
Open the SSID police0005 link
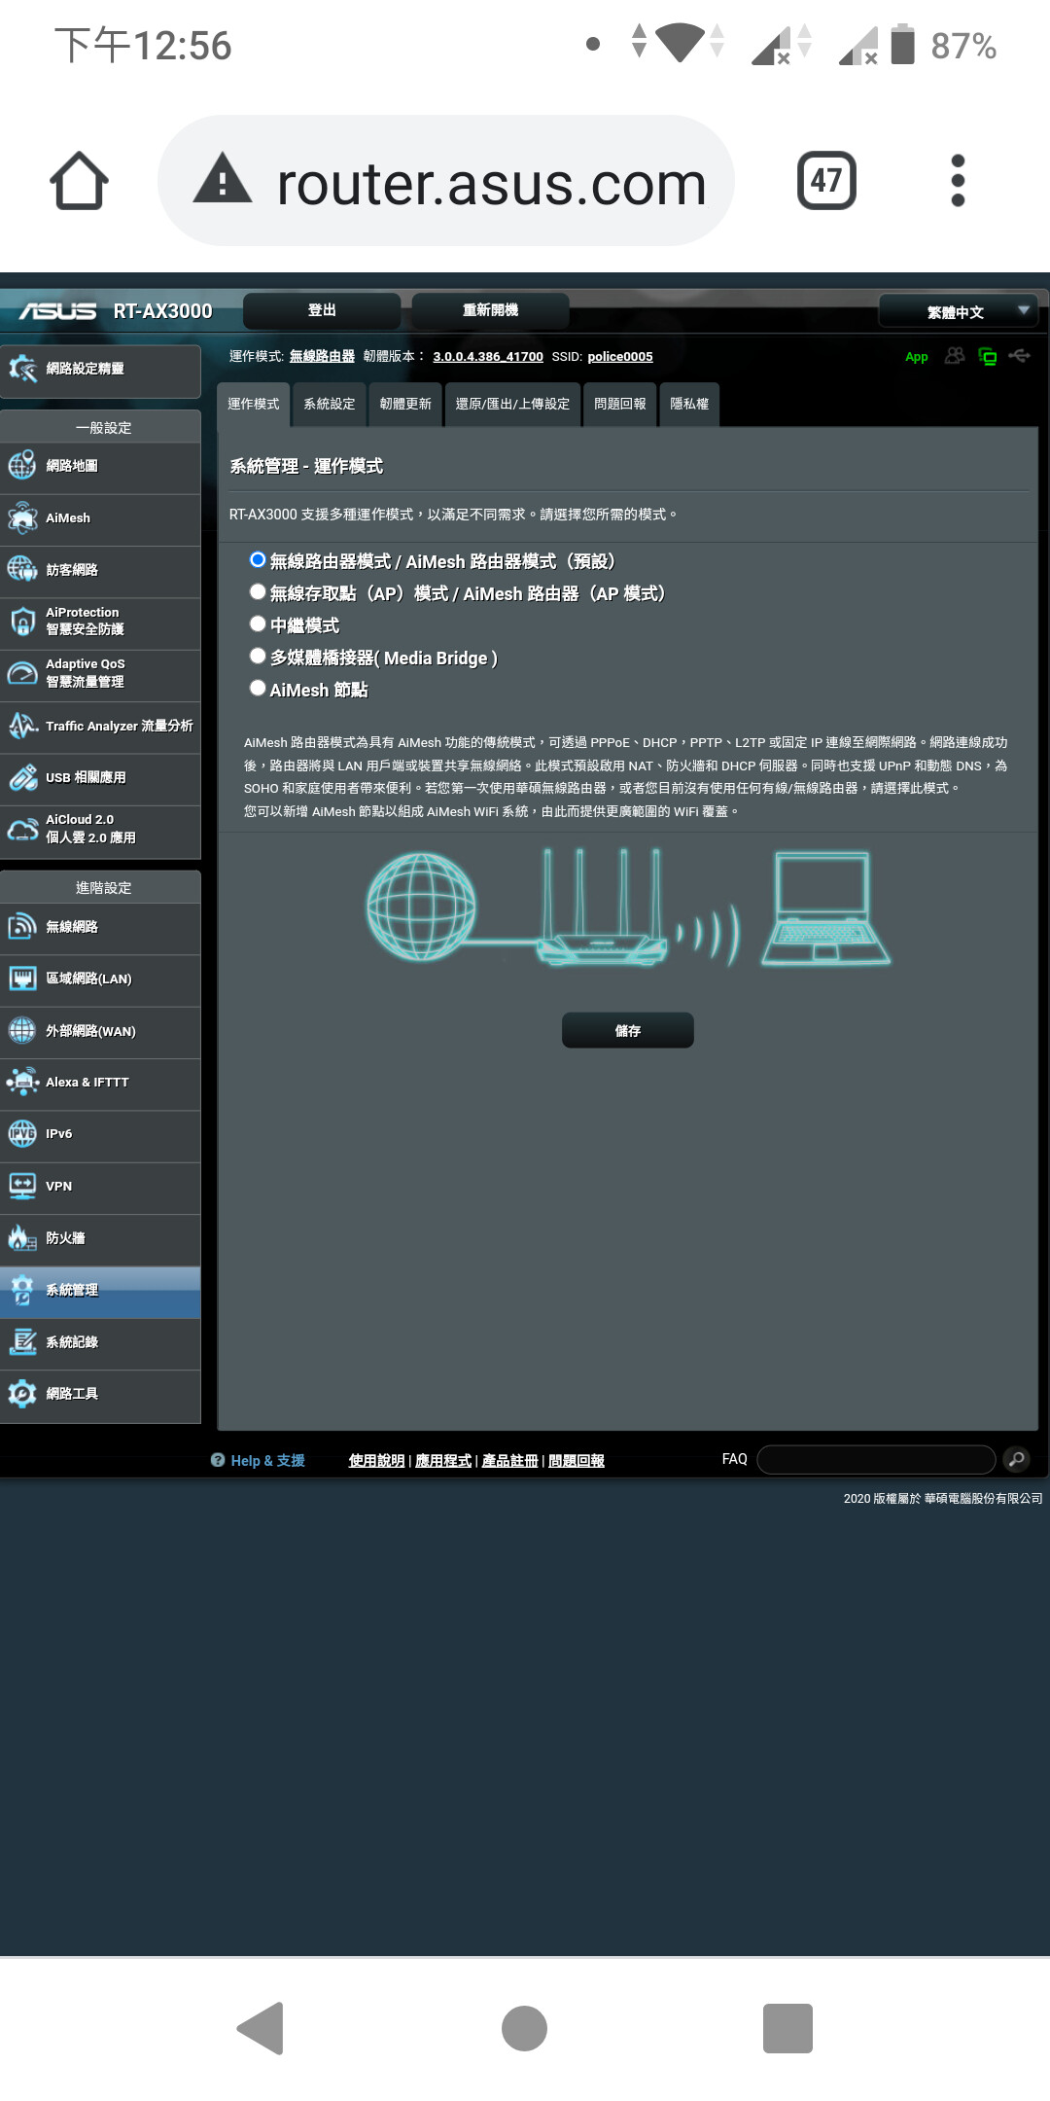tap(620, 357)
